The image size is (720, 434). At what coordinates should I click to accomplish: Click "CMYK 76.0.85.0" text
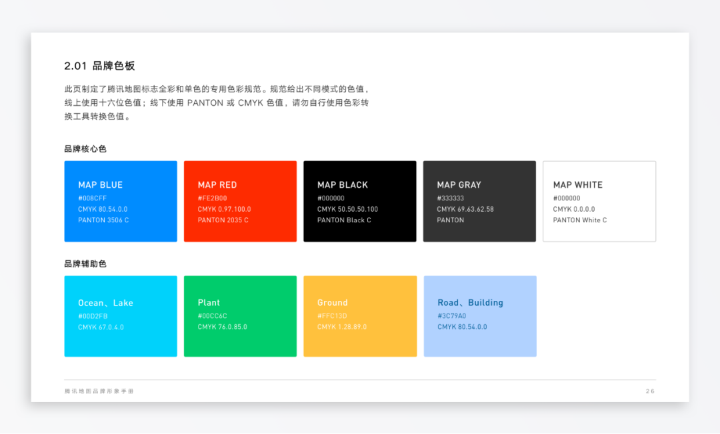coord(223,327)
